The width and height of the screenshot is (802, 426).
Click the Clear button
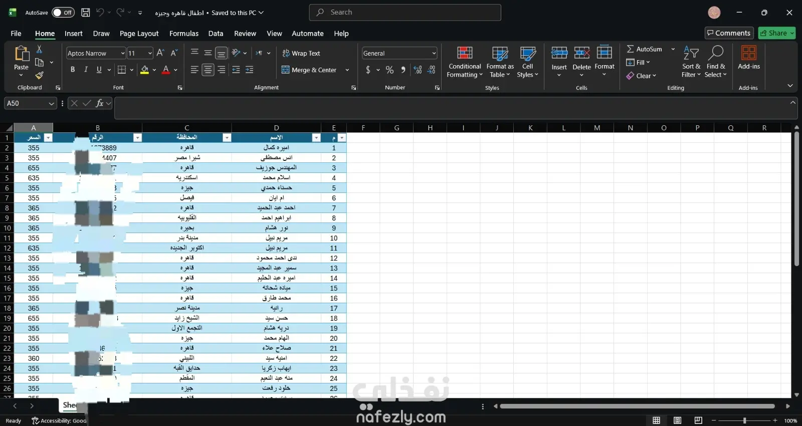pos(641,76)
